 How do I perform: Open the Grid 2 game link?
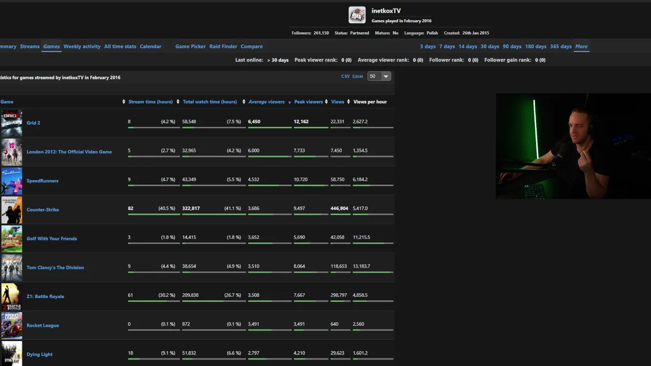coord(33,123)
